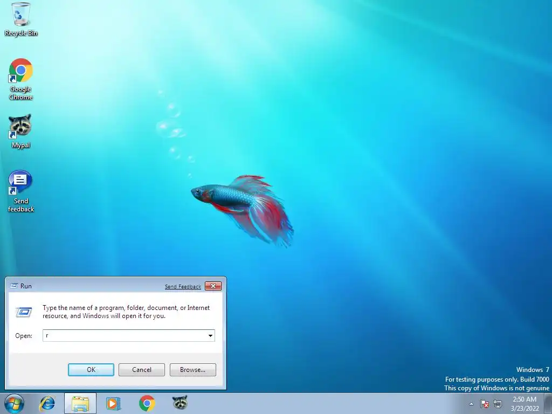Launch Mypal from the taskbar
The height and width of the screenshot is (414, 552).
point(180,403)
